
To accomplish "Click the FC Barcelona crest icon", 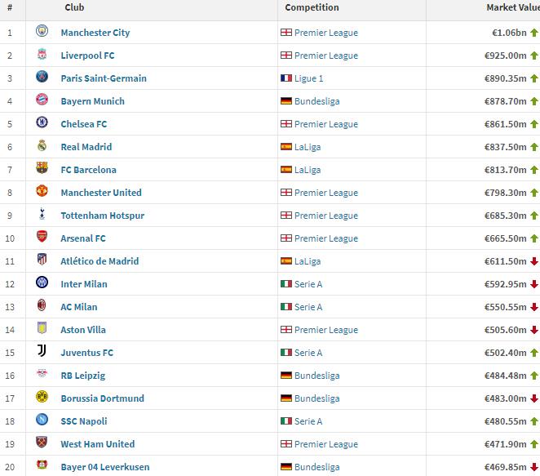I will click(42, 169).
